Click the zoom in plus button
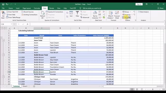The width and height of the screenshot is (166, 93). (160, 89)
